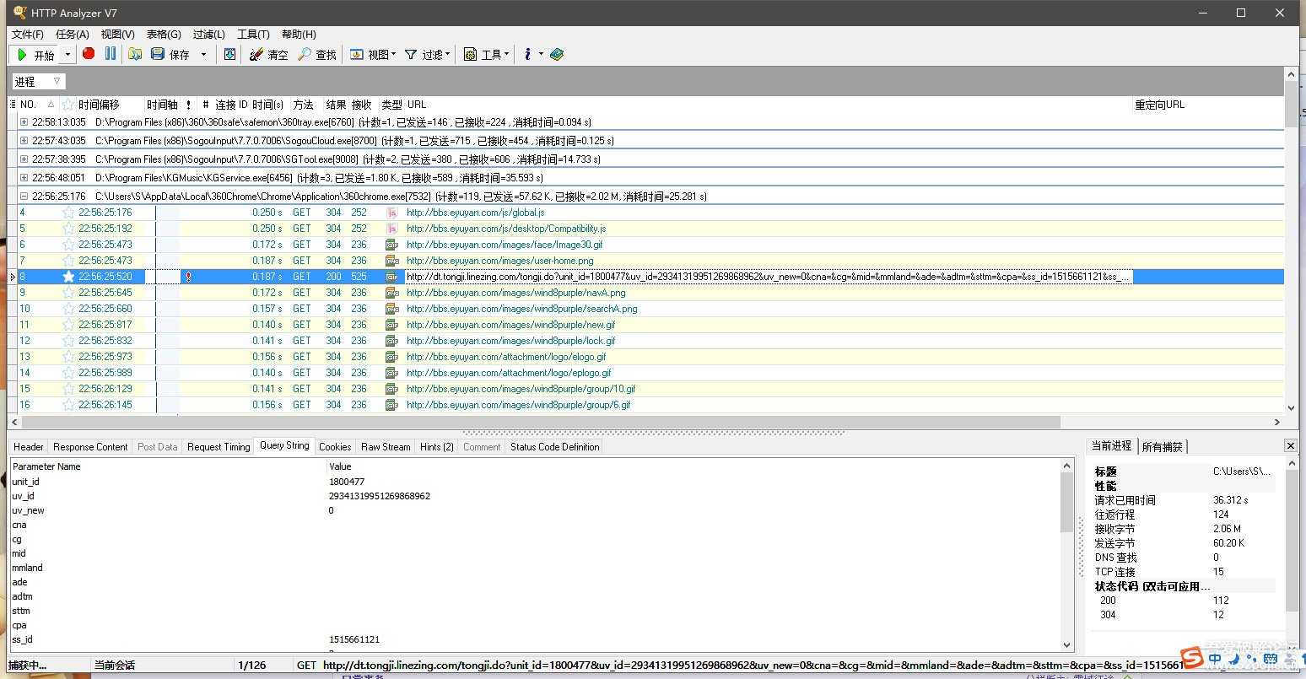Click the image type icon for Image30.gif row
This screenshot has width=1306, height=679.
click(x=391, y=245)
